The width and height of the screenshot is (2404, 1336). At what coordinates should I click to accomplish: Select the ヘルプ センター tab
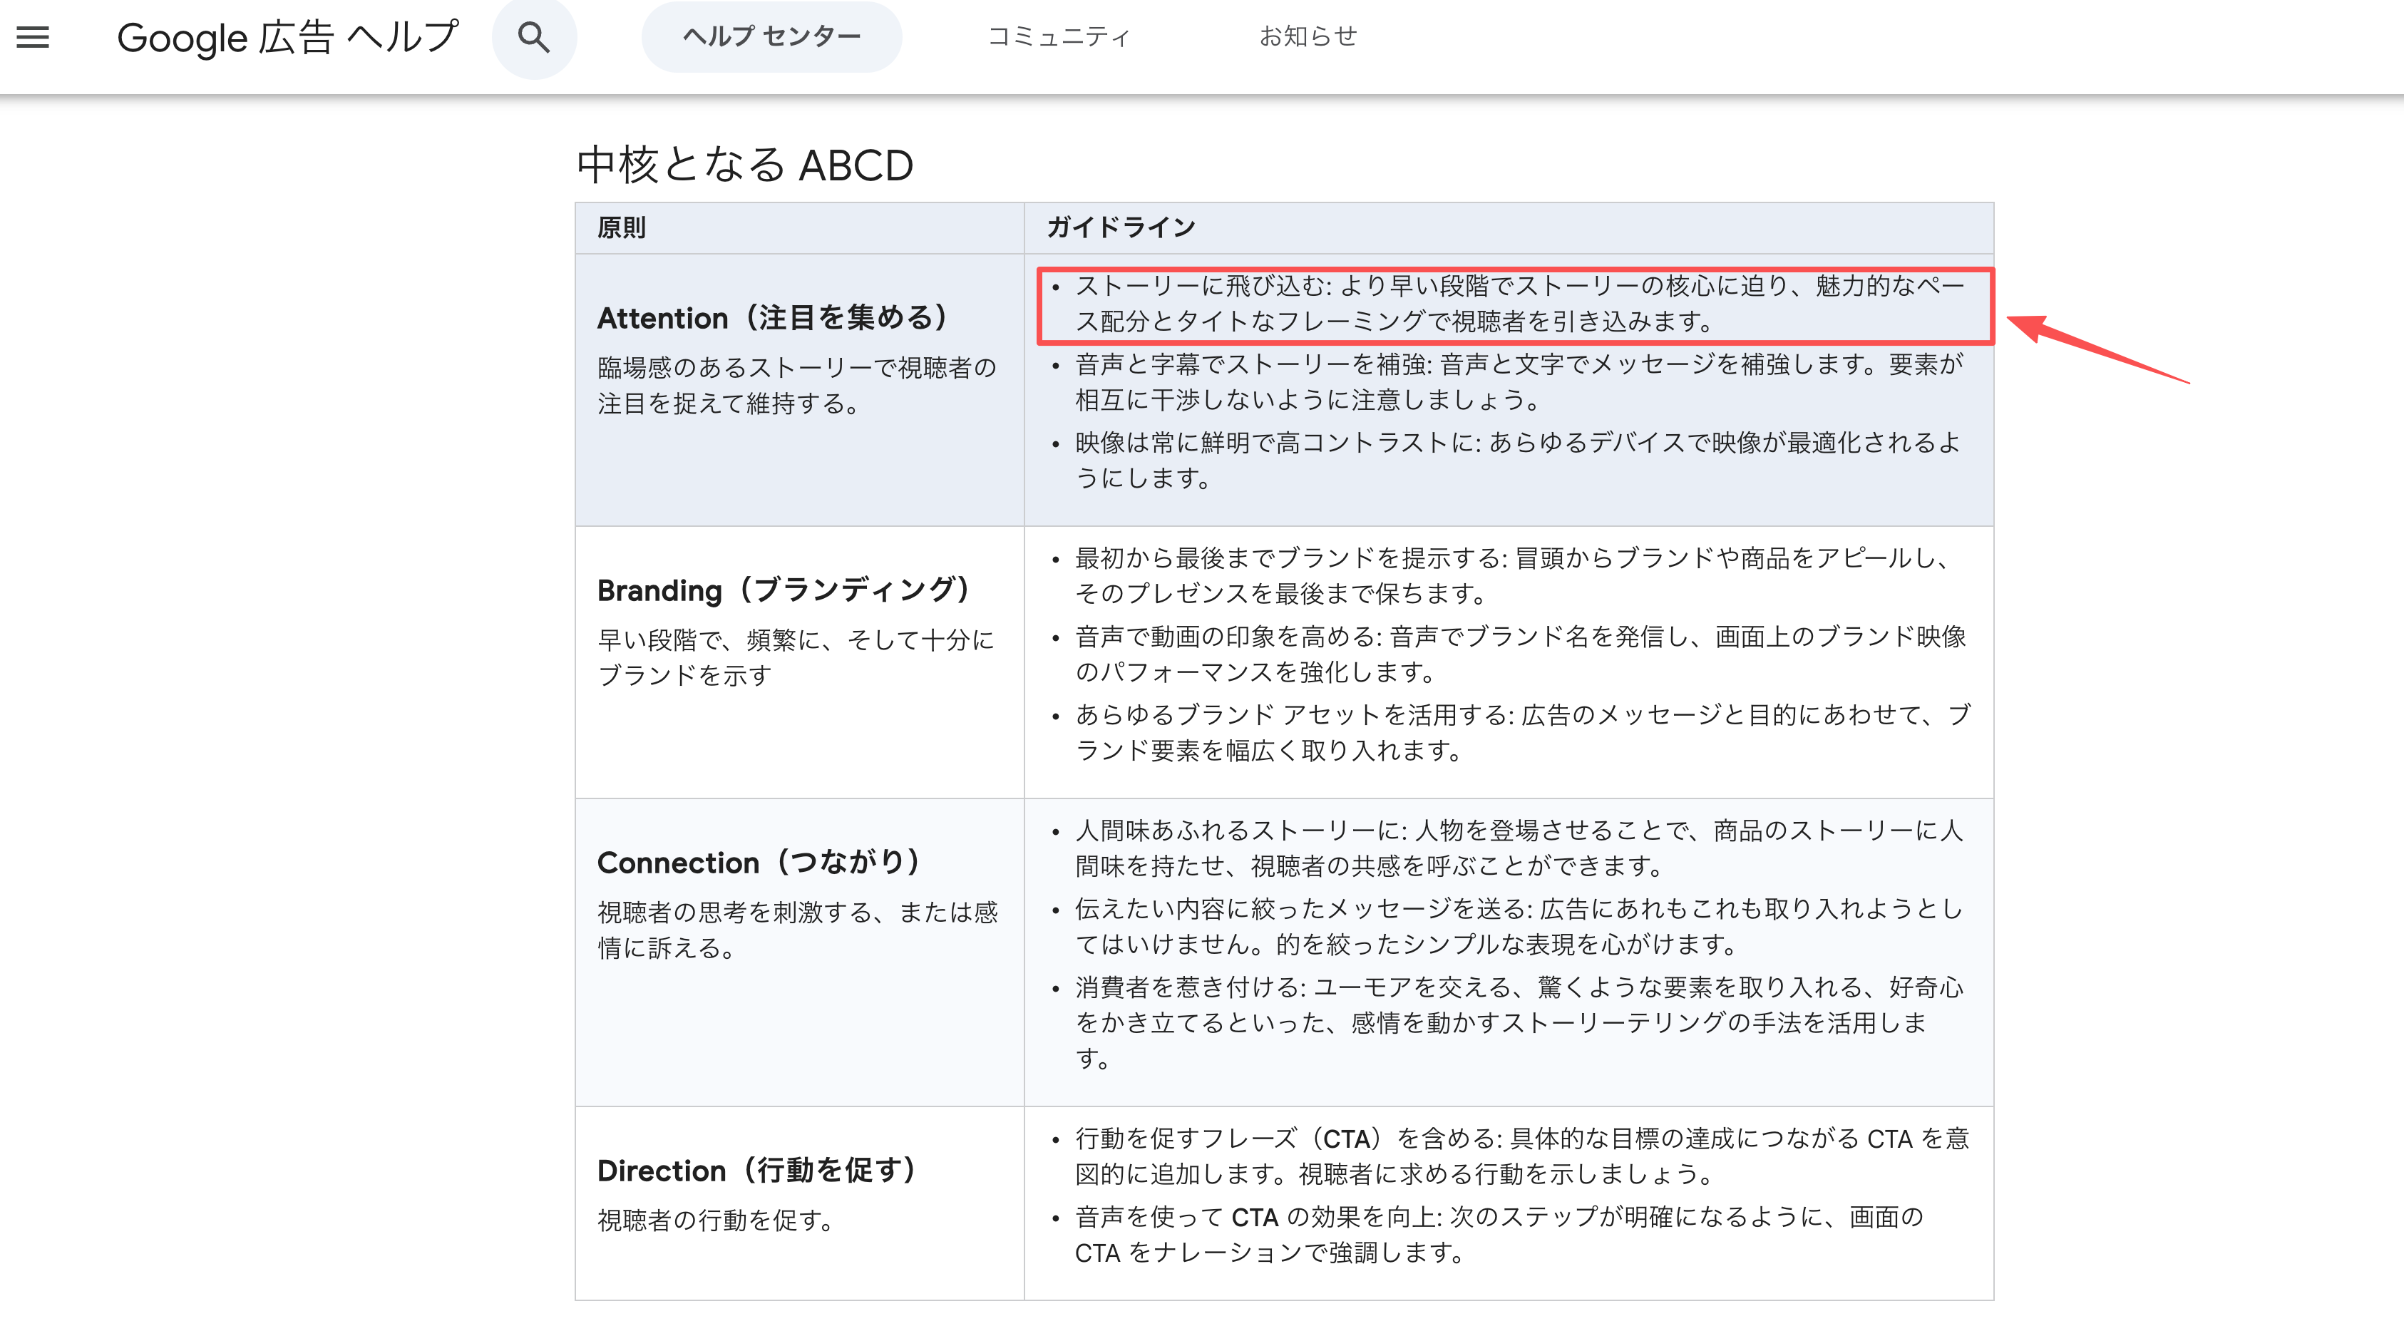coord(772,36)
